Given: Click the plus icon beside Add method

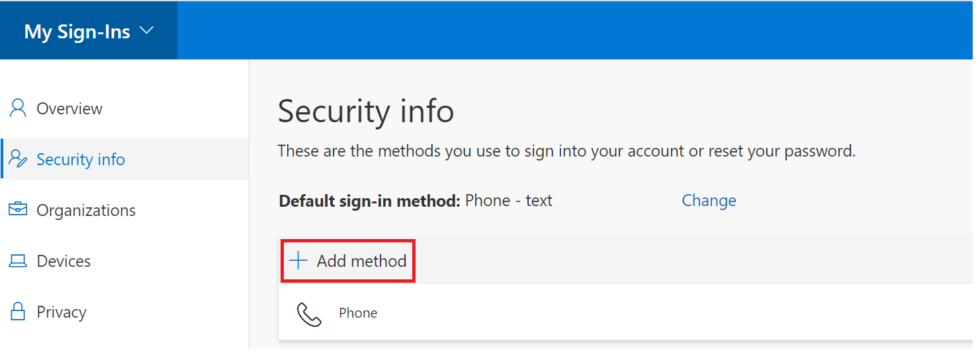Looking at the screenshot, I should (298, 261).
